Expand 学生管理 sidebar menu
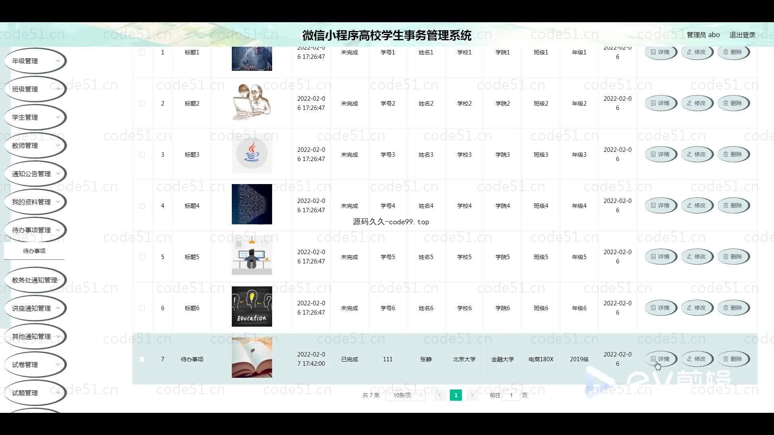The width and height of the screenshot is (774, 435). click(x=35, y=117)
